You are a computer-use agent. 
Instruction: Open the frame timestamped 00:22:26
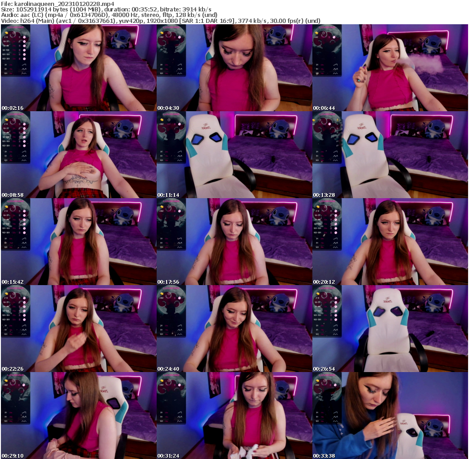(78, 329)
